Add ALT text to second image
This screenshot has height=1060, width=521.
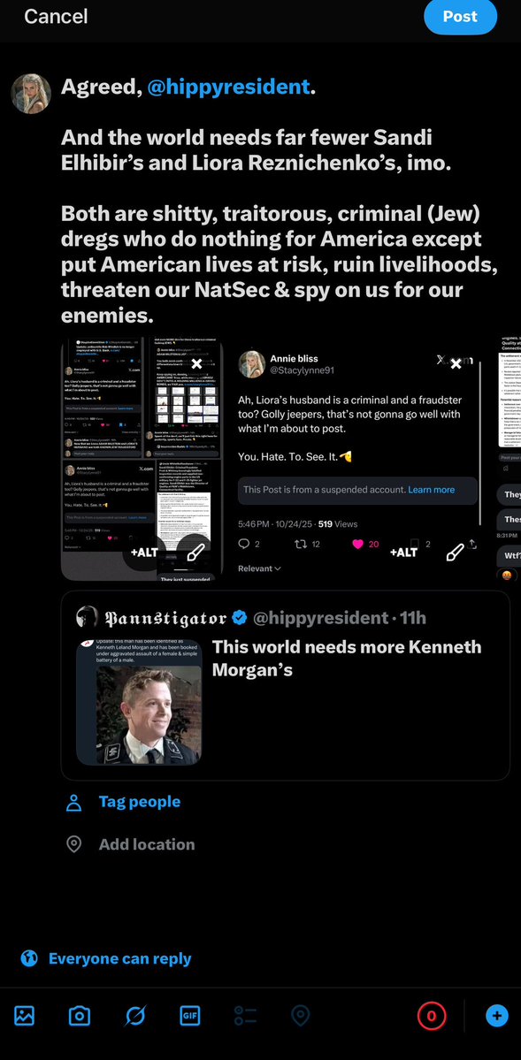pyautogui.click(x=404, y=553)
